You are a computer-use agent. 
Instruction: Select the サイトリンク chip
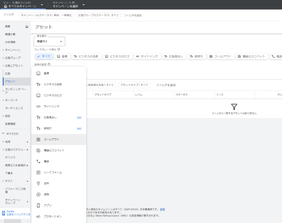148,56
